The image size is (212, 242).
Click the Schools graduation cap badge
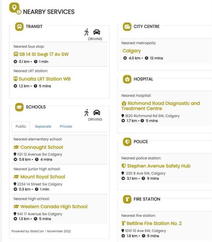pos(20,107)
